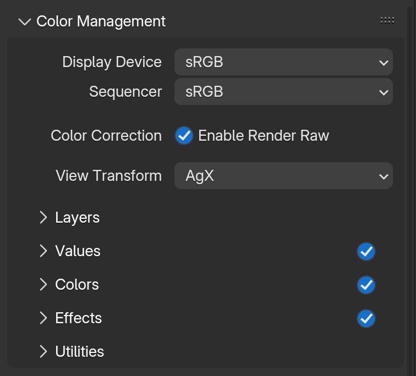
Task: Click the Enable Render Raw label text
Action: 264,136
